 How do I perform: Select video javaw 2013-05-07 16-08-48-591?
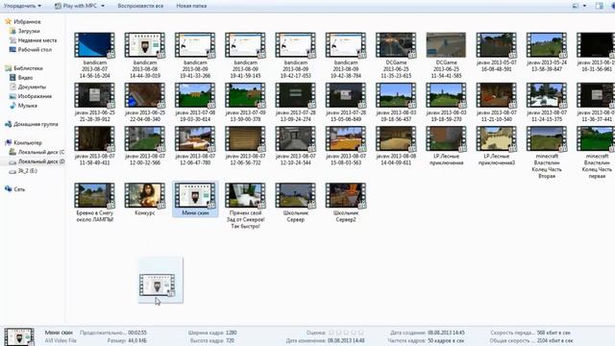pyautogui.click(x=496, y=52)
